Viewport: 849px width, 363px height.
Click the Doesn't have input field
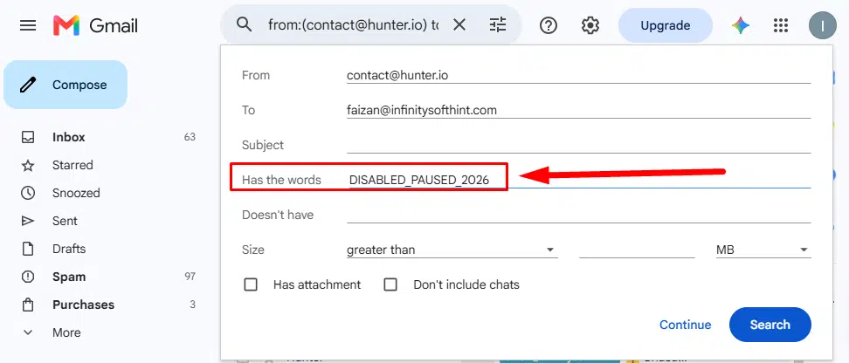[x=578, y=215]
